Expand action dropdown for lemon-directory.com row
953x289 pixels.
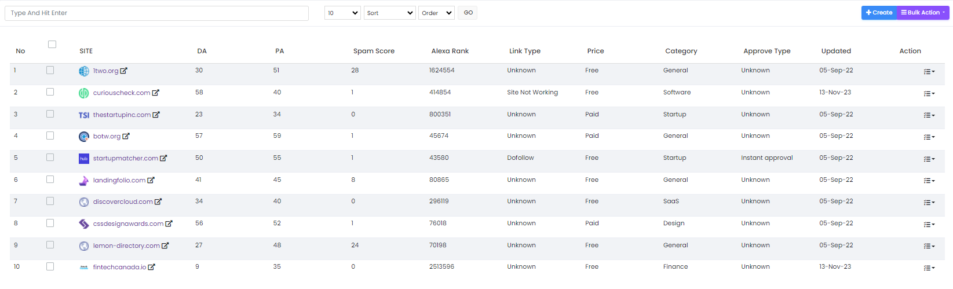(x=929, y=246)
